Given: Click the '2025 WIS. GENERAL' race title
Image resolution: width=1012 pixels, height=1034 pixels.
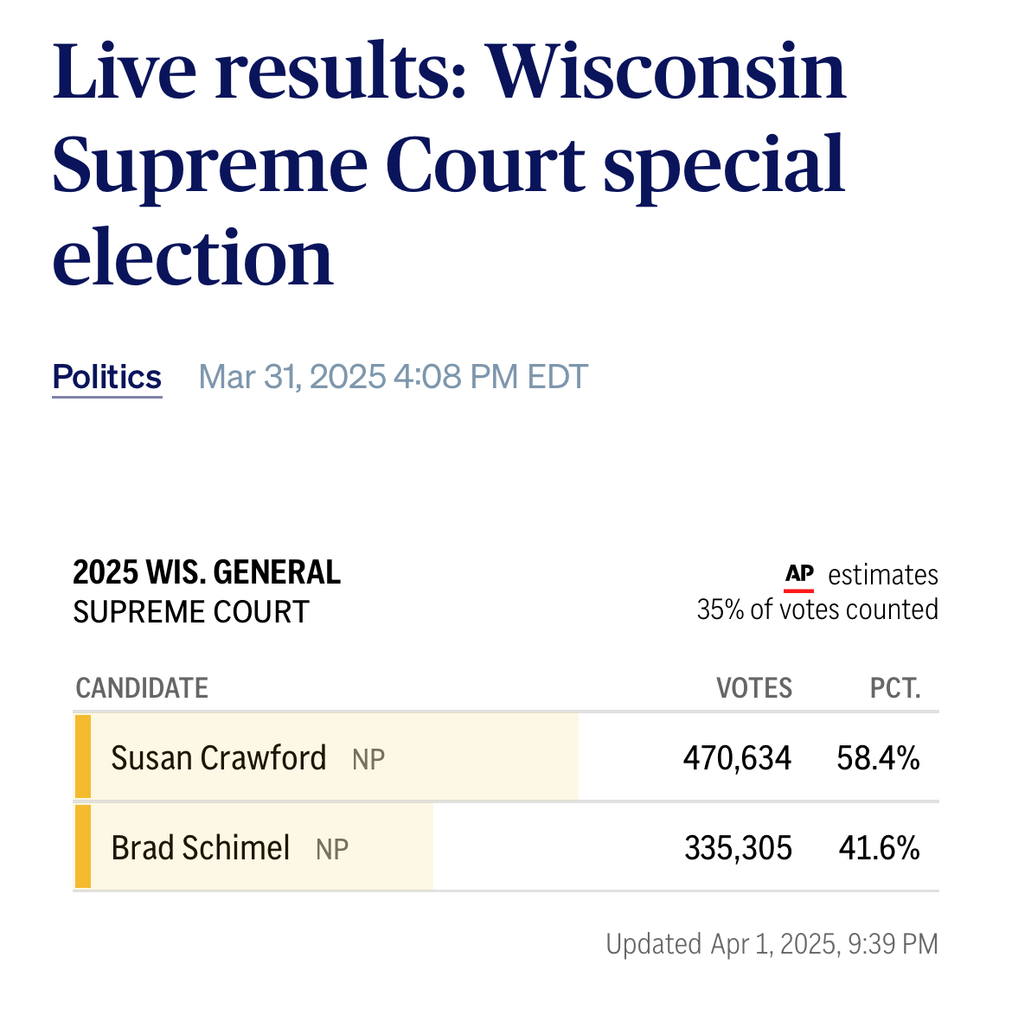Looking at the screenshot, I should click(x=207, y=573).
